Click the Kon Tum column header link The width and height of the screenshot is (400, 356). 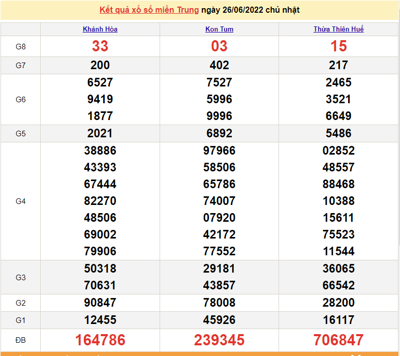point(219,29)
